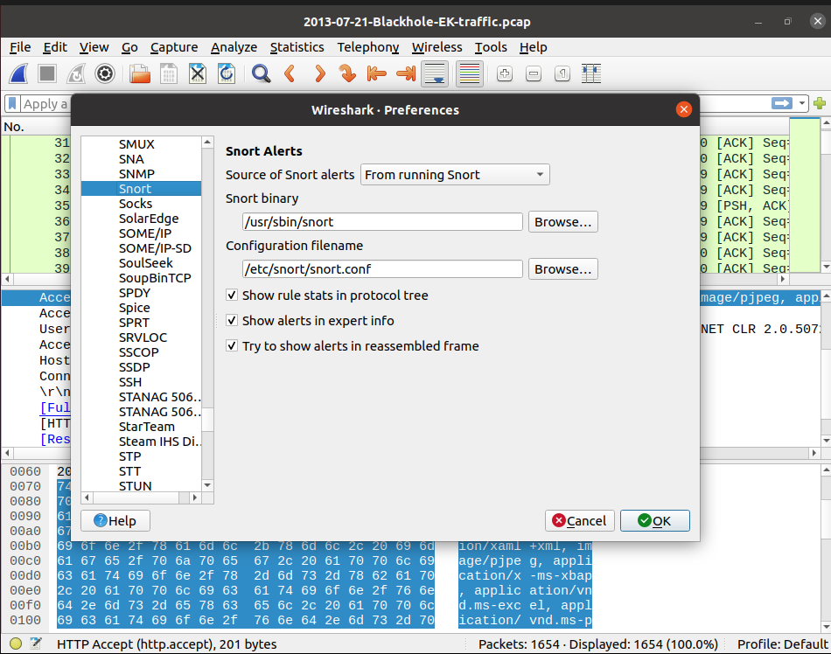Image resolution: width=831 pixels, height=654 pixels.
Task: Toggle packet list colorize icon
Action: [x=470, y=73]
